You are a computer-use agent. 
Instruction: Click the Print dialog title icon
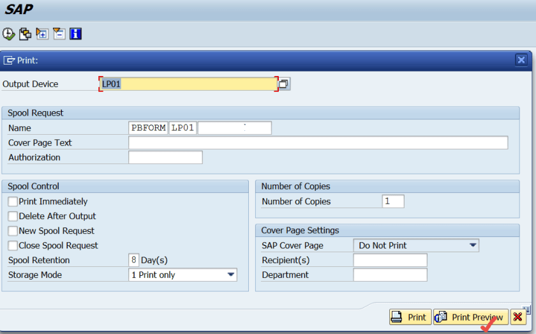pyautogui.click(x=9, y=60)
